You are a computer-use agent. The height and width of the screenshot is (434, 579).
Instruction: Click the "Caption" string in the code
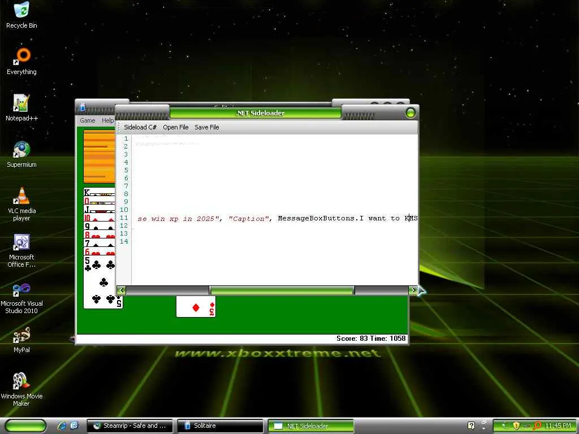pyautogui.click(x=249, y=219)
